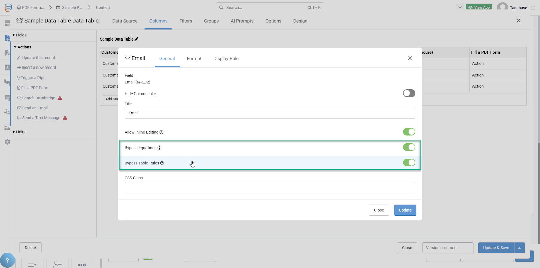This screenshot has height=268, width=540.
Task: Click the envelope icon in the Email dialog header
Action: (127, 58)
